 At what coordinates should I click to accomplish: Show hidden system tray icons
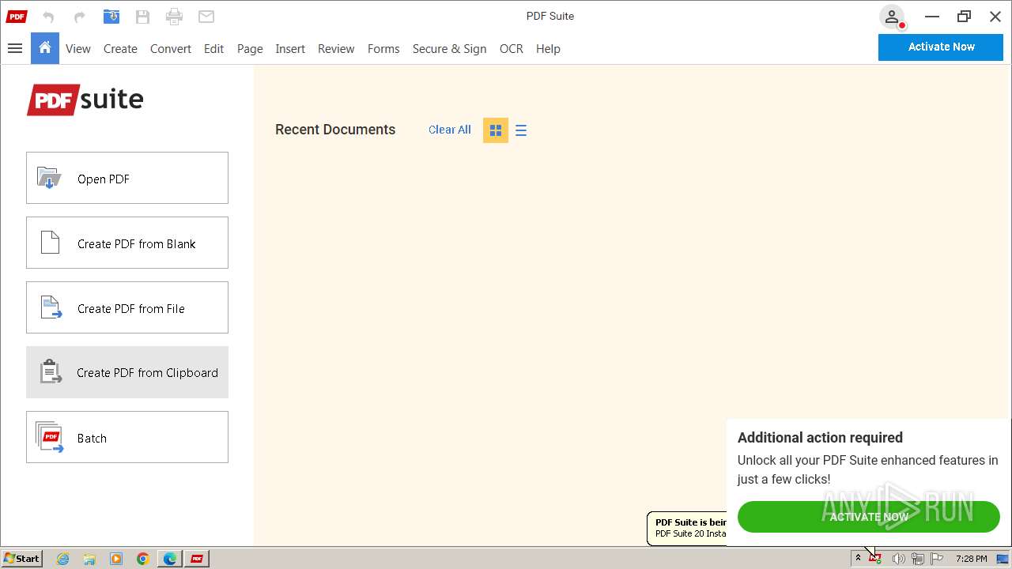tap(858, 558)
